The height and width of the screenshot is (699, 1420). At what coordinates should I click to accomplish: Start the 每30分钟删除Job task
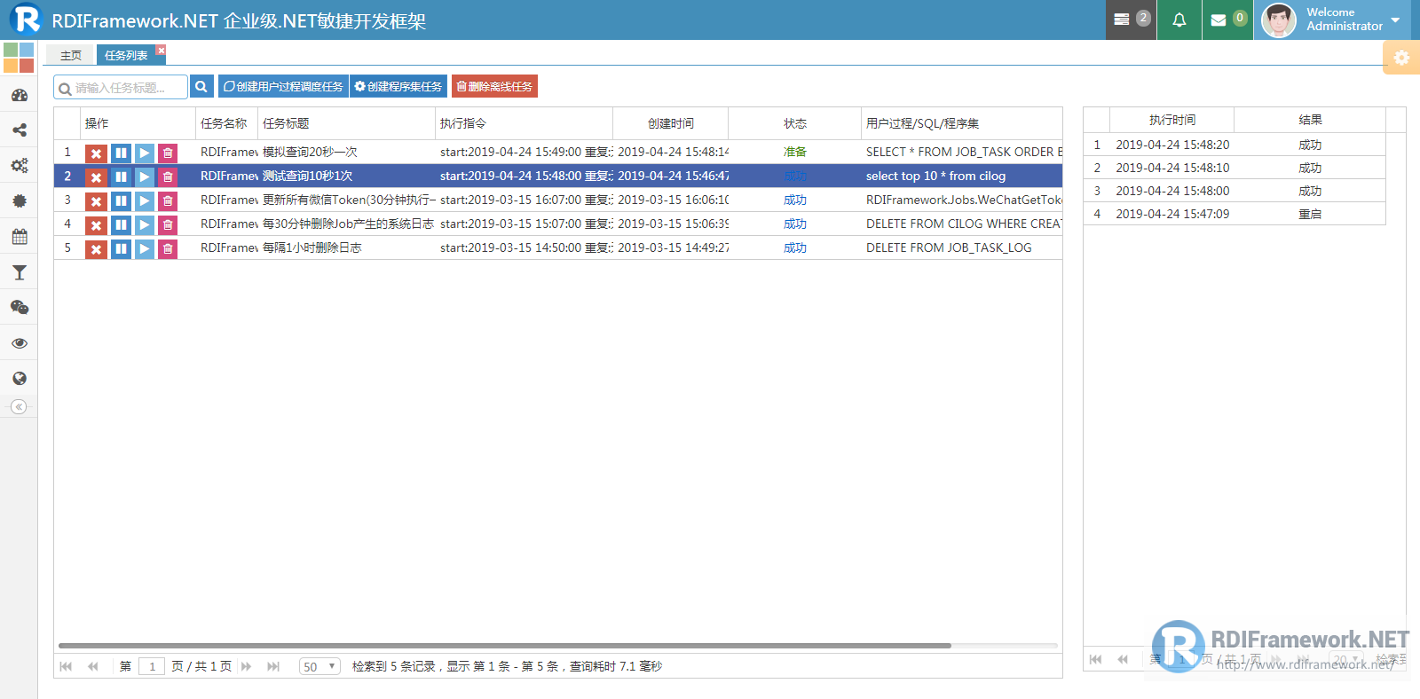tap(144, 224)
